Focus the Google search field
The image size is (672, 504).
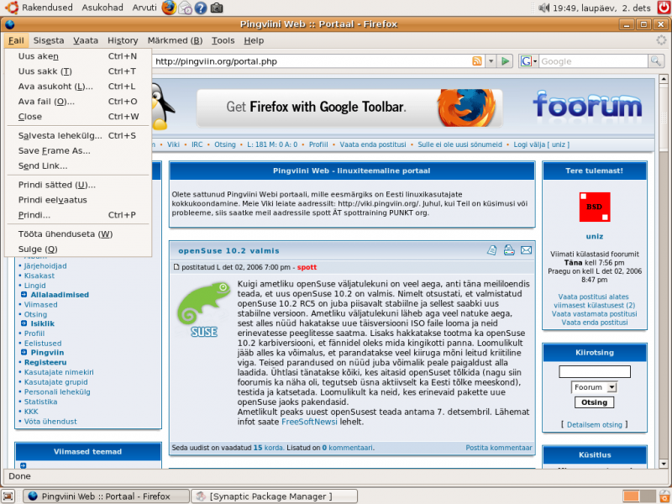pyautogui.click(x=593, y=61)
